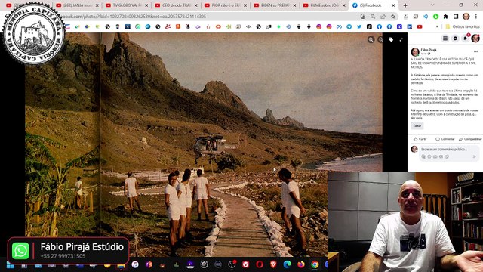
Task: Focus the public comment field
Action: [x=448, y=153]
